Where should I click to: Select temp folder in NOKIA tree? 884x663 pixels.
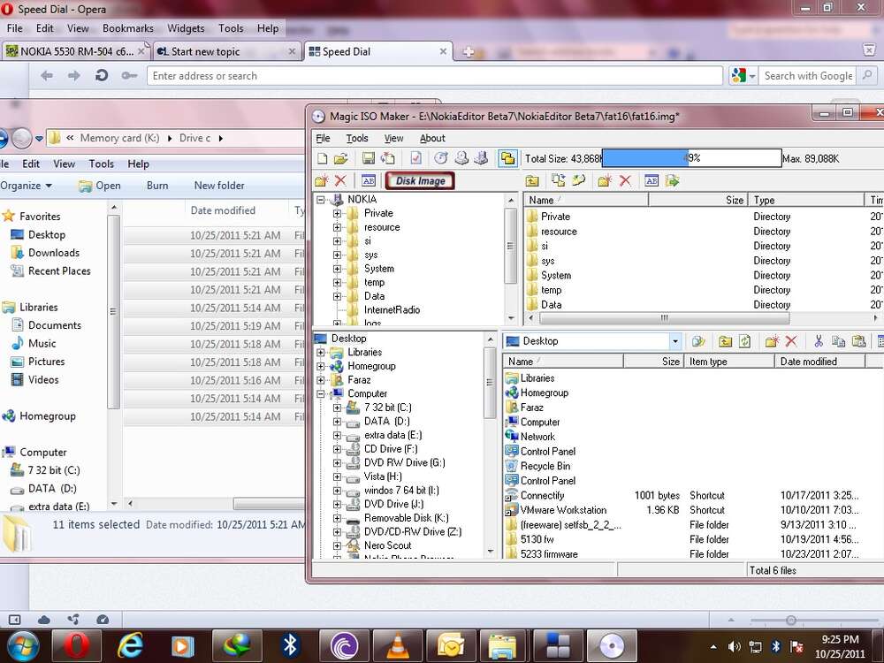(x=374, y=283)
